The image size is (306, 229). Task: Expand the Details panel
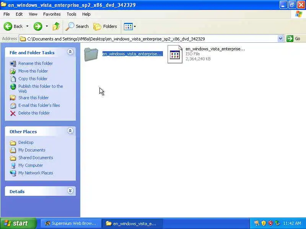70,190
